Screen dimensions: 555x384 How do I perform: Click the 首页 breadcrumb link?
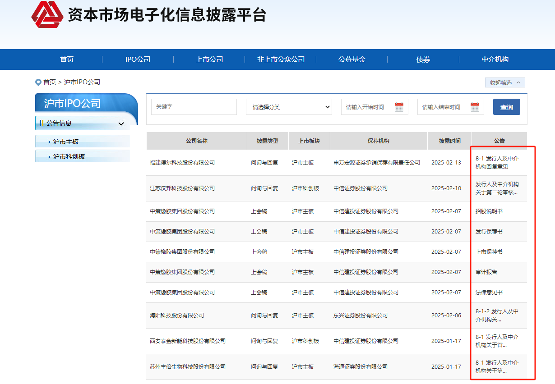tap(50, 82)
